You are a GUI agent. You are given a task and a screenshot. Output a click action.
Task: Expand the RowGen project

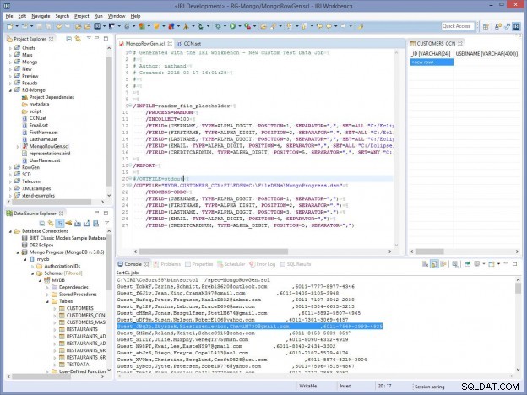pos(10,167)
